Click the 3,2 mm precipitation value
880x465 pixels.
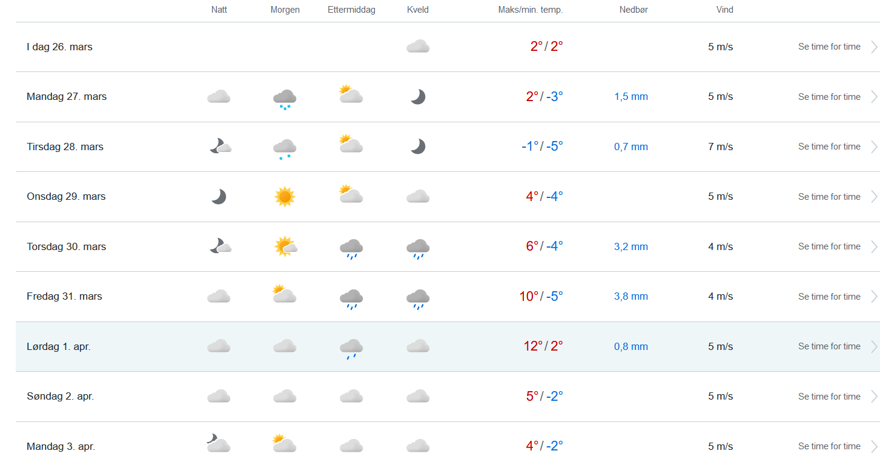(631, 246)
